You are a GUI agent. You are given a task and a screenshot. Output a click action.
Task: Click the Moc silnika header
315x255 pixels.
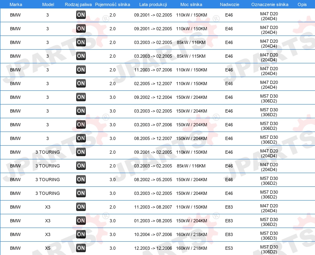[191, 4]
